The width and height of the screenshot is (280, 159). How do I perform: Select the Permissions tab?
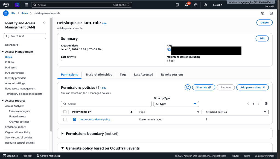[x=69, y=74]
